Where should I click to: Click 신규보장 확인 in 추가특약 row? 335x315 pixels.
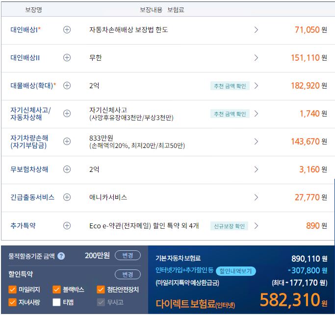(x=229, y=226)
